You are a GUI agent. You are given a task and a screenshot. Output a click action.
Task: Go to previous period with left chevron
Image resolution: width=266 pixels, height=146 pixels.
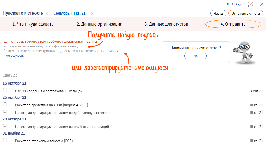pos(47,13)
